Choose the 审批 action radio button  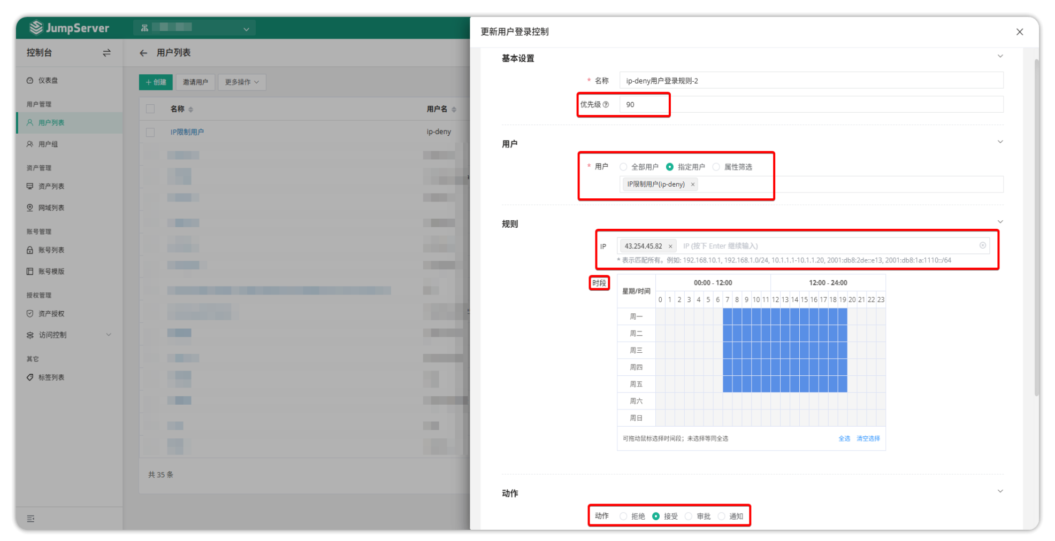689,516
